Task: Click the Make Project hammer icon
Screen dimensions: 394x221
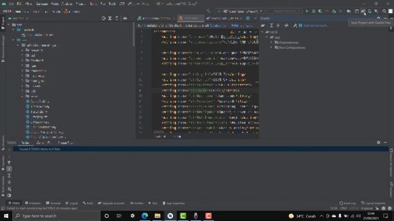Action: [208, 11]
